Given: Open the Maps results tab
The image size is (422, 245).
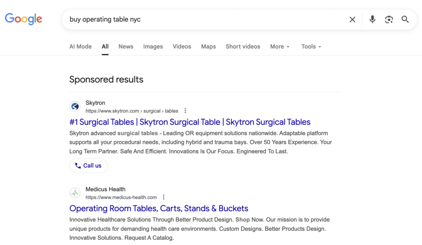Looking at the screenshot, I should [x=209, y=47].
